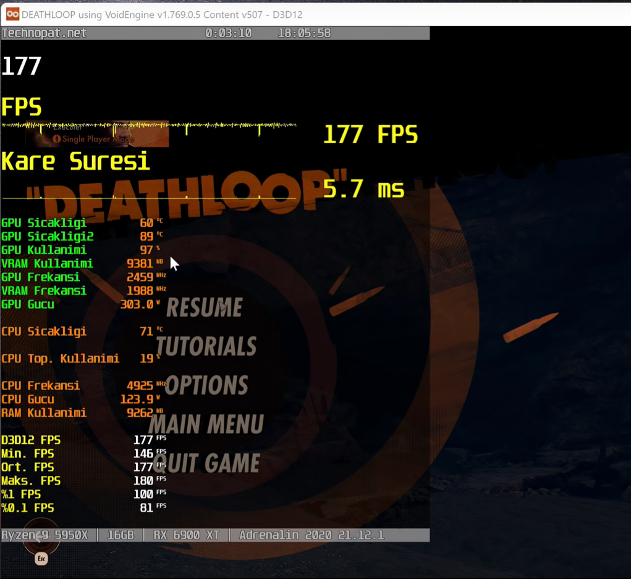Click the 16GB label in bottom bar
631x579 pixels.
(x=121, y=535)
